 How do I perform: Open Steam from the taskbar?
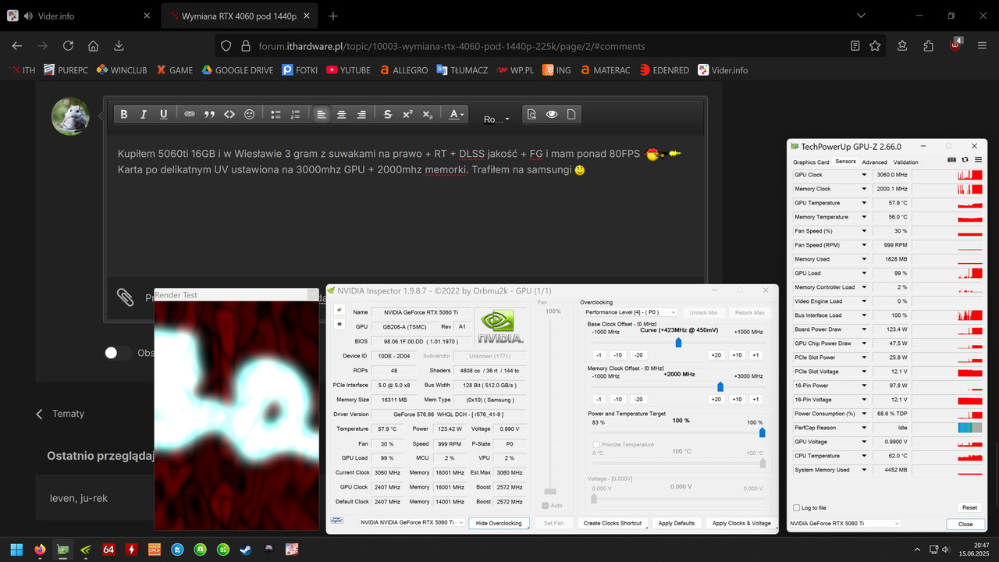coord(246,550)
